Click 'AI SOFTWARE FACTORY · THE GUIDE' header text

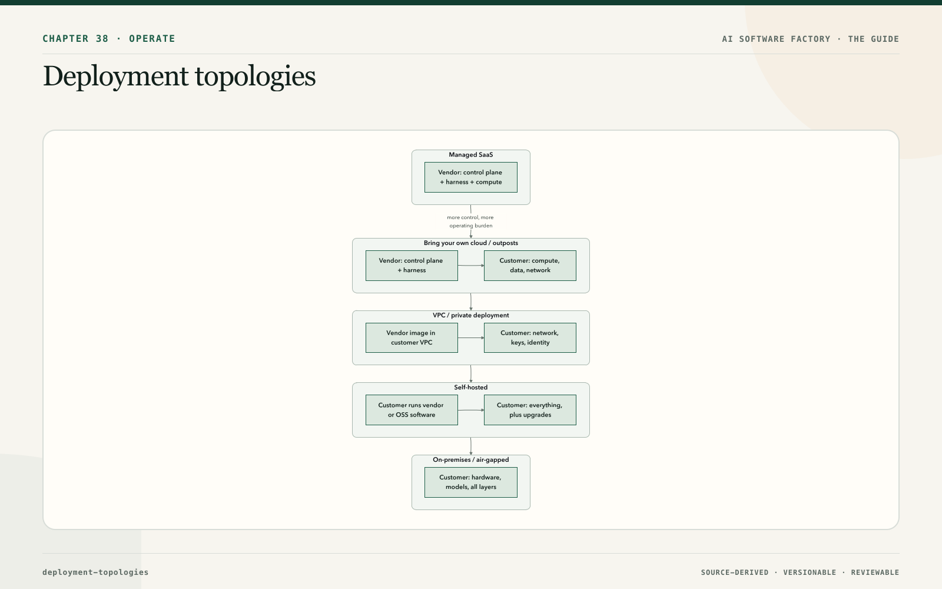pos(811,39)
